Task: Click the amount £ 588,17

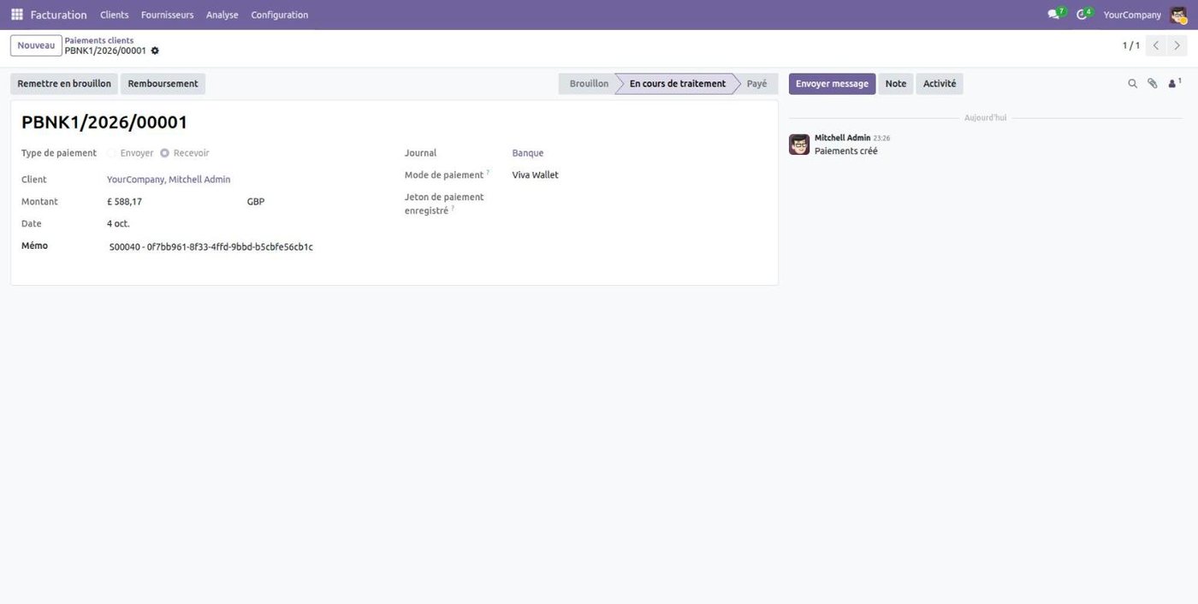Action: pos(125,202)
